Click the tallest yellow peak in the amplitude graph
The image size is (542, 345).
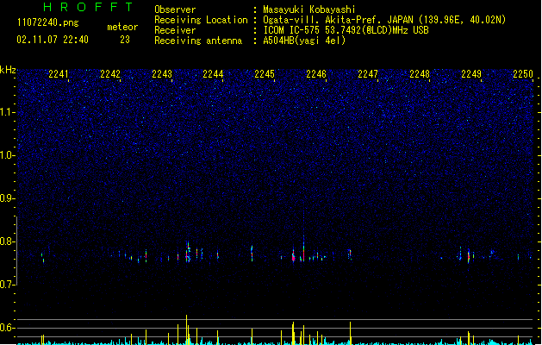tap(187, 329)
